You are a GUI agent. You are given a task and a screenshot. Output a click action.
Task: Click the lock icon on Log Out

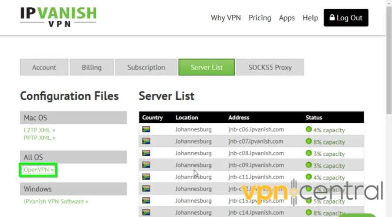[332, 17]
